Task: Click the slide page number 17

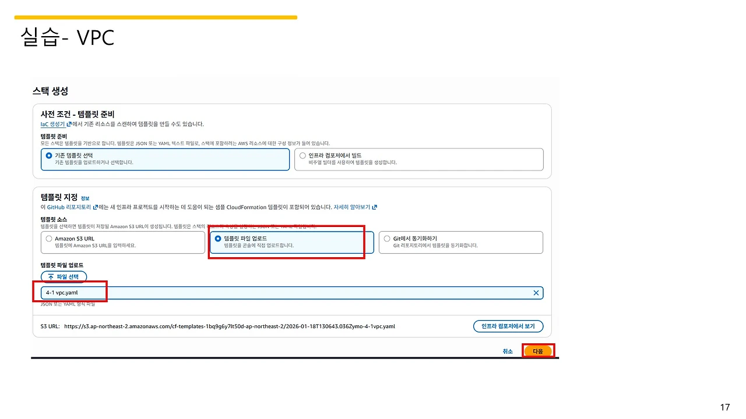Action: 725,407
